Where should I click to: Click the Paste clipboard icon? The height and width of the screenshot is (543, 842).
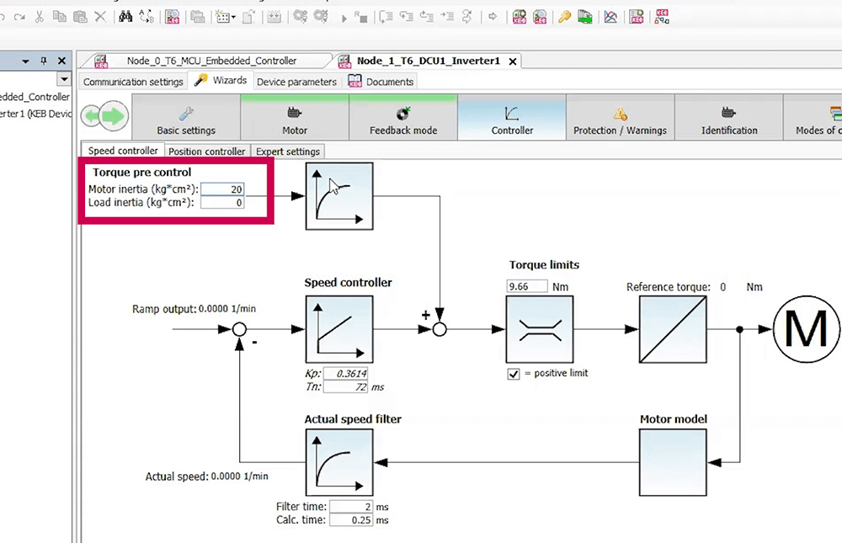pos(80,17)
